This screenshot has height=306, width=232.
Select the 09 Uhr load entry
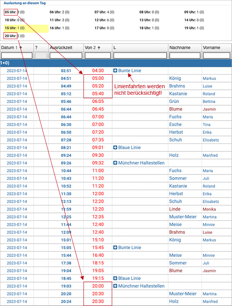click(194, 12)
